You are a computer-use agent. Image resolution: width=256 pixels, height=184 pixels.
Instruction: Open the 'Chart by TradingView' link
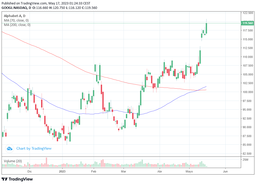pyautogui.click(x=34, y=149)
